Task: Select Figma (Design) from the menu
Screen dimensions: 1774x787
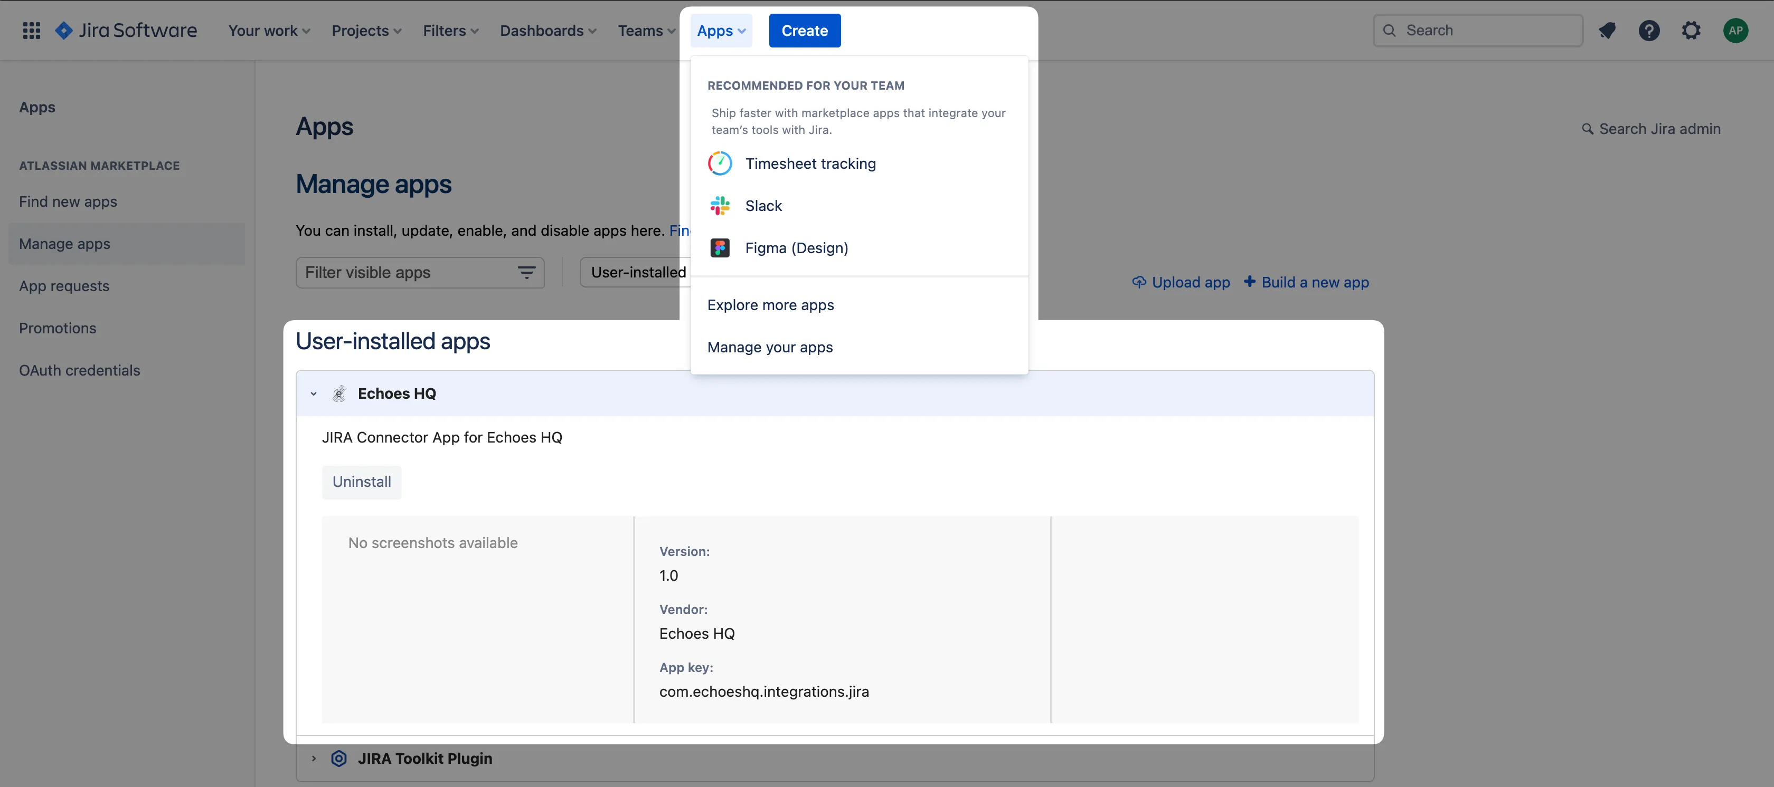Action: tap(859, 248)
